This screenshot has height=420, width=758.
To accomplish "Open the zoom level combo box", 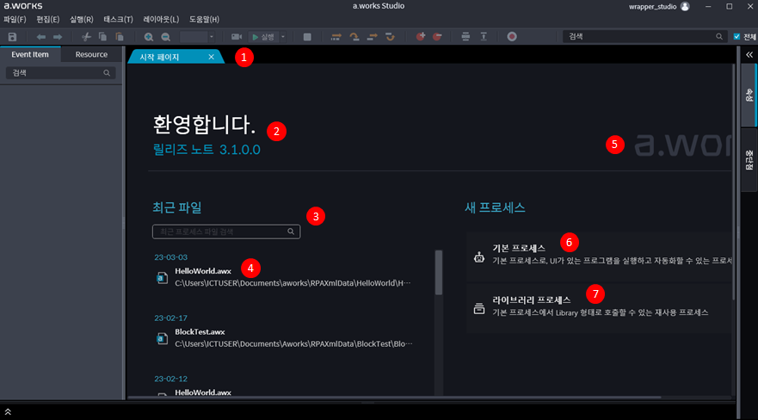I will click(197, 37).
